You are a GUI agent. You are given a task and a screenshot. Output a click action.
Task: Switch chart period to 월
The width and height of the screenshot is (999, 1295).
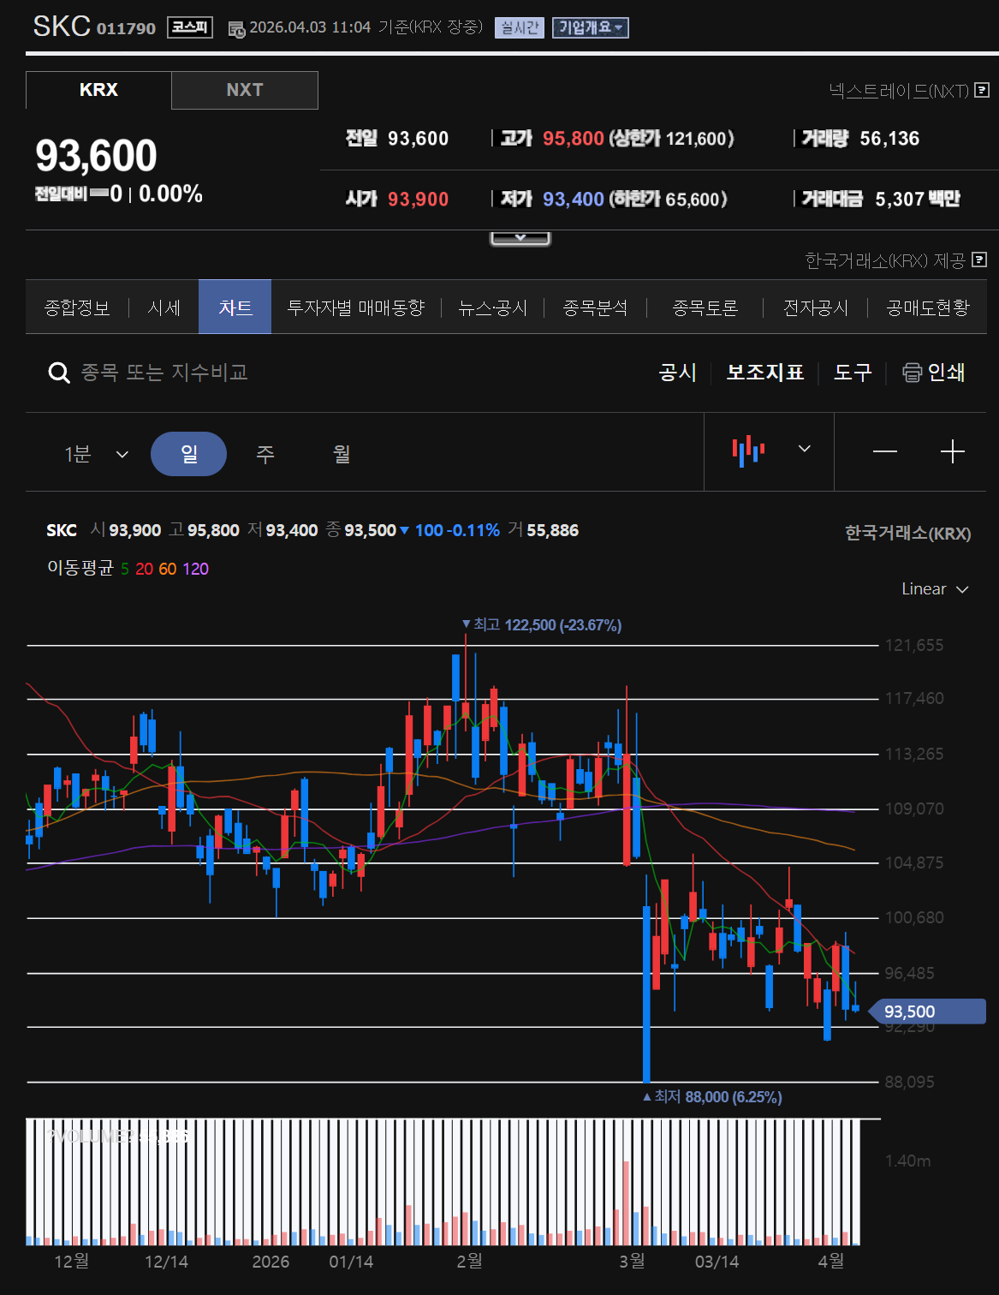(x=342, y=453)
